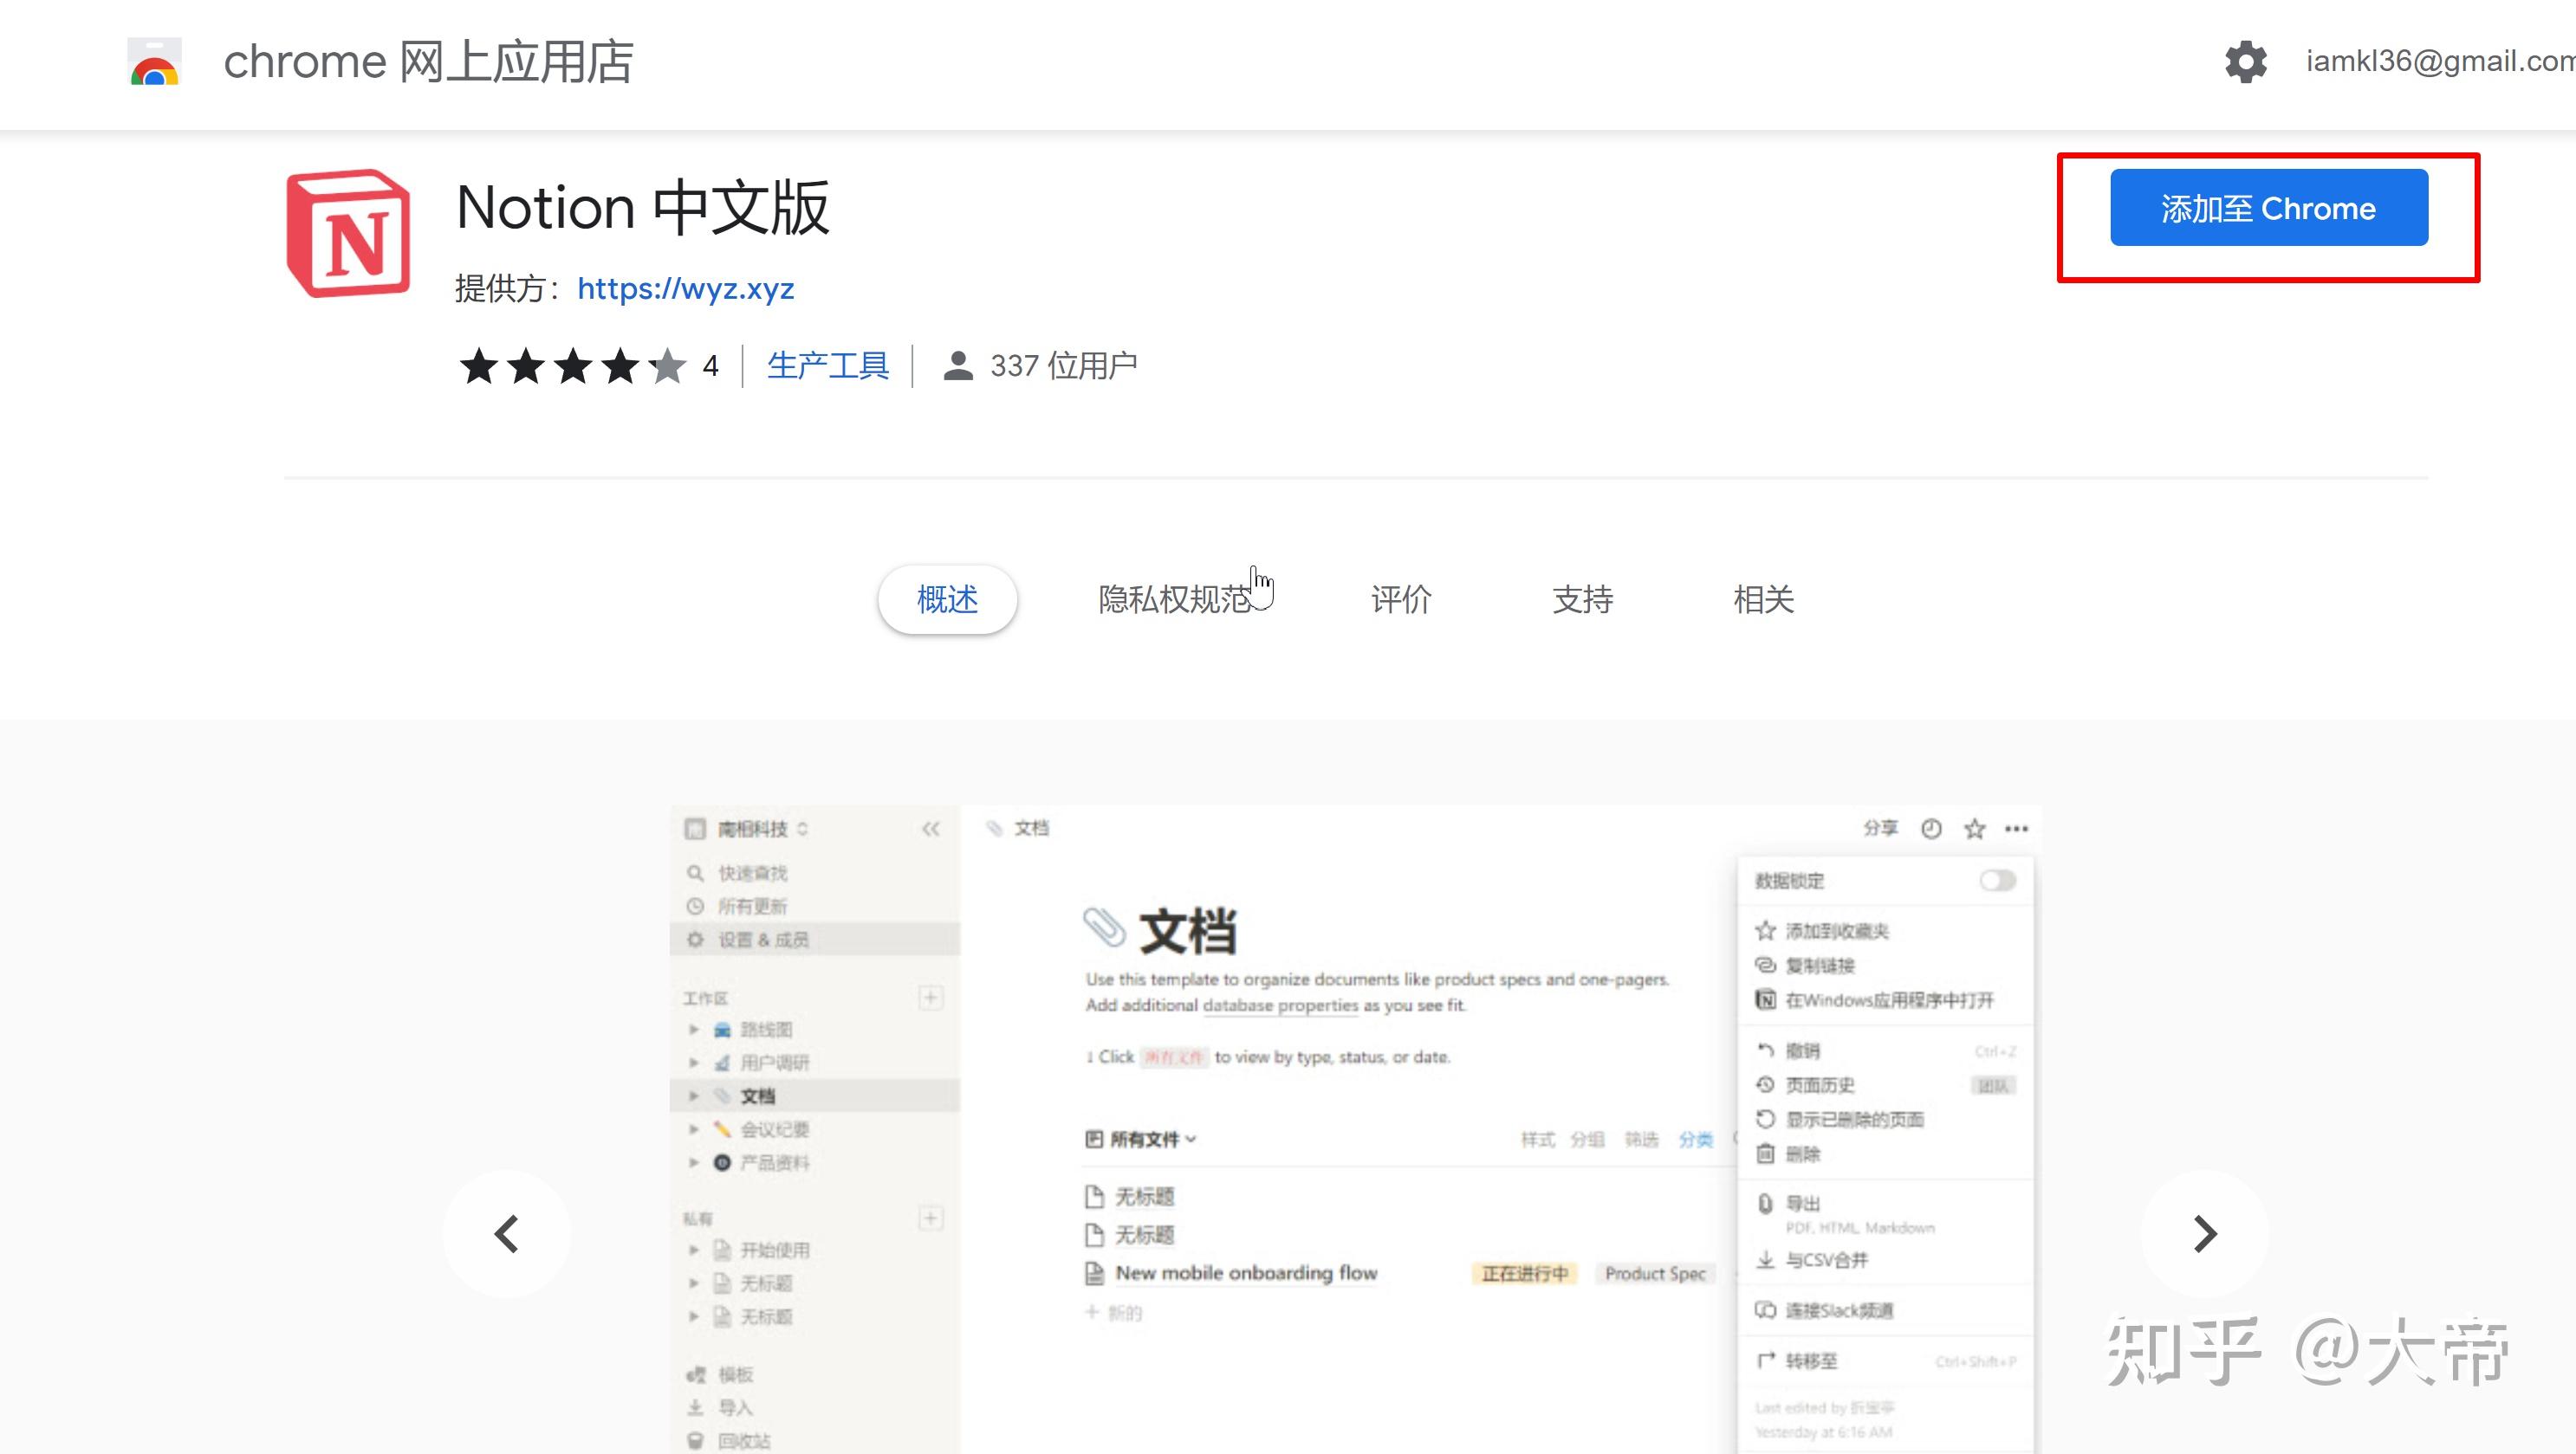Switch to the 相关 tab
2576x1454 pixels.
1763,599
